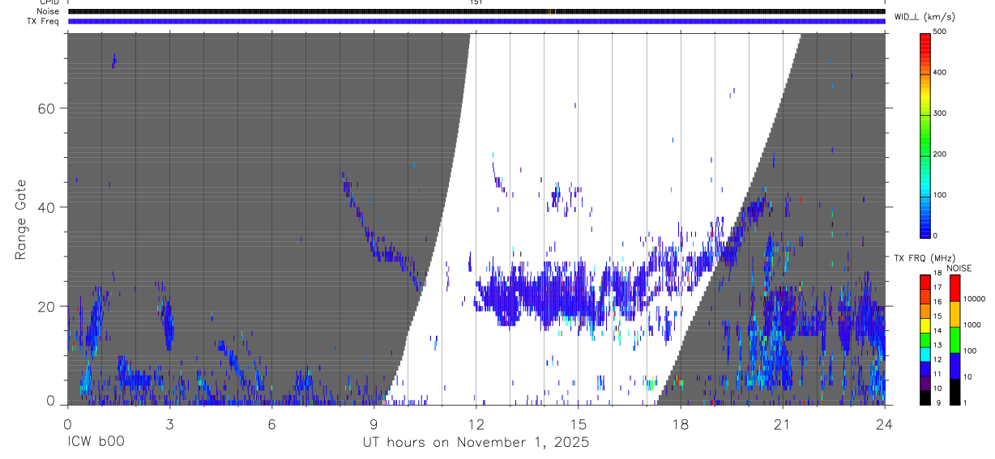This screenshot has height=459, width=995.
Task: Click the '60' tick on the Range Gate axis
Action: [45, 108]
